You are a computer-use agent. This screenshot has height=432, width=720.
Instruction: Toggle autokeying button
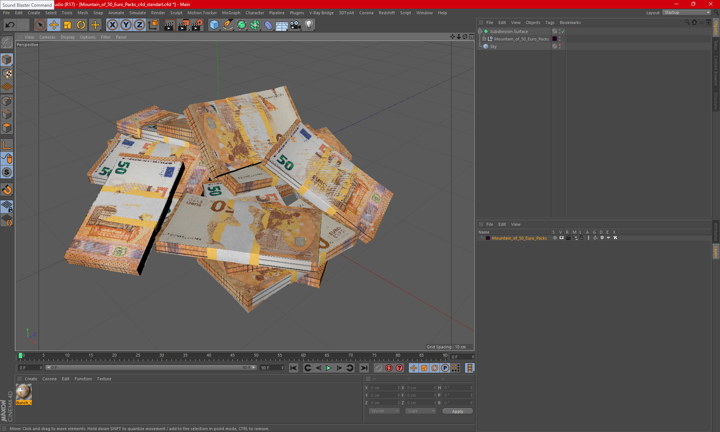click(389, 368)
